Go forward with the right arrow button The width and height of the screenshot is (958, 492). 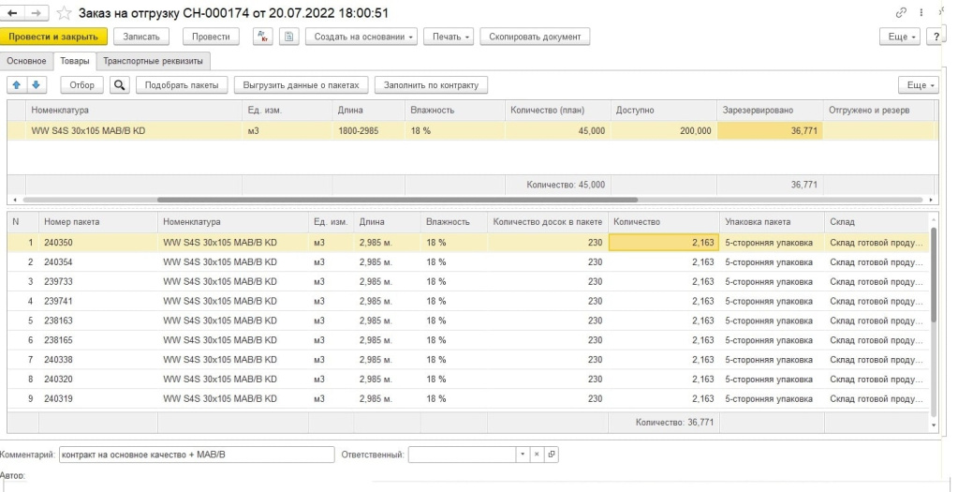click(x=37, y=13)
